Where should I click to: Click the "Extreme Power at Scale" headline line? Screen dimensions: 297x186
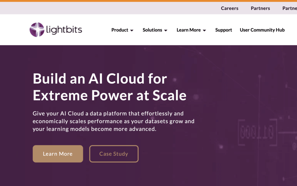tap(109, 95)
